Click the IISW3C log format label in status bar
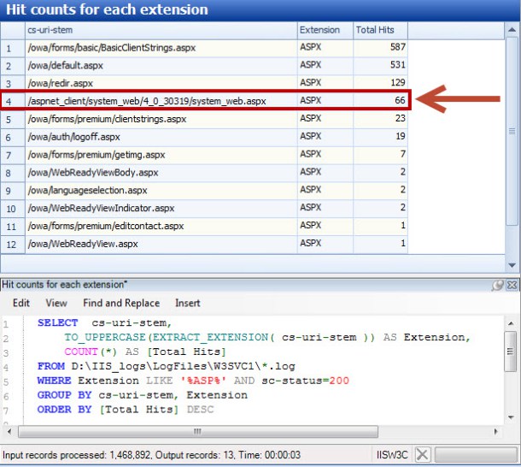This screenshot has height=467, width=521. (x=392, y=455)
